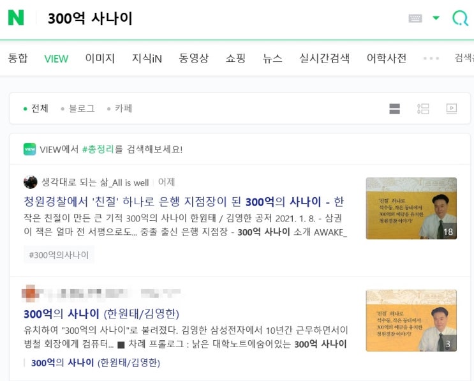
Task: Click the first blogger's profile avatar
Action: [x=30, y=182]
